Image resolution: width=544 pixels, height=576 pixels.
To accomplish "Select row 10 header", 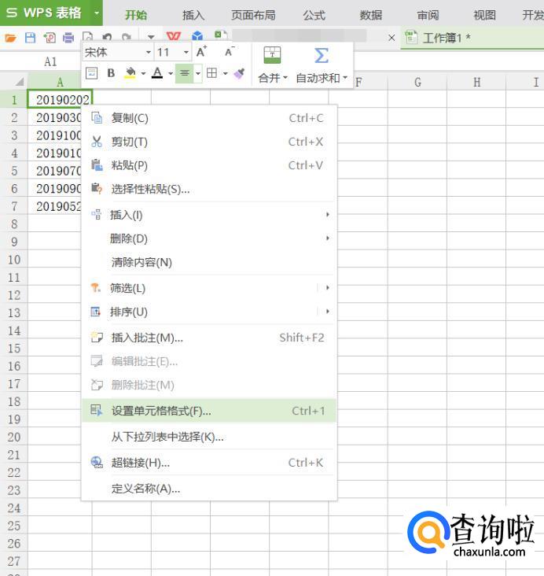I will click(x=14, y=260).
